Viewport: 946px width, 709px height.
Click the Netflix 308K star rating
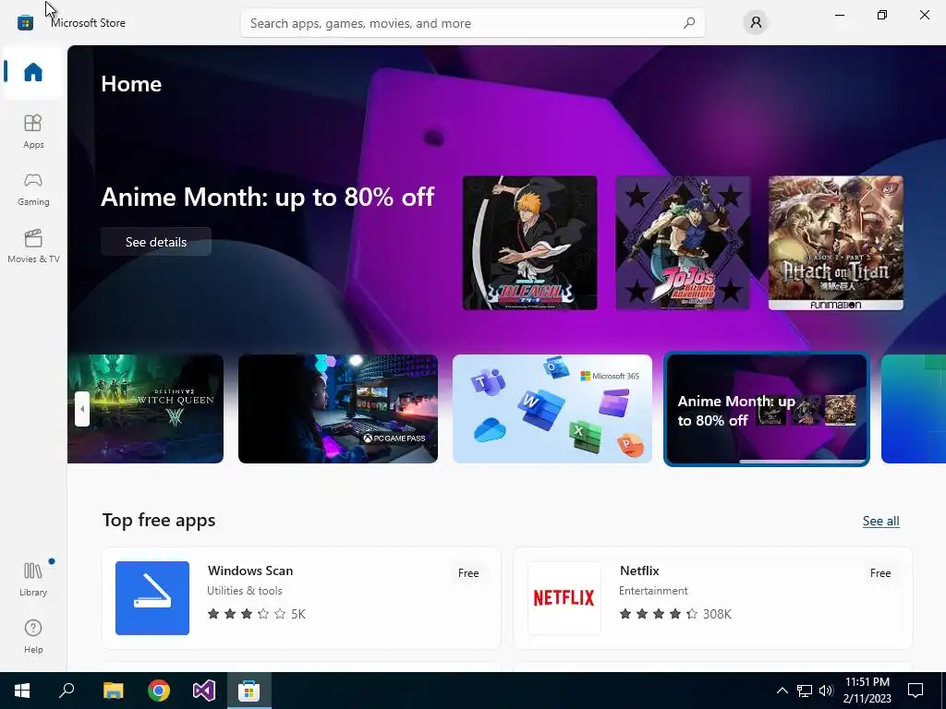click(x=675, y=614)
